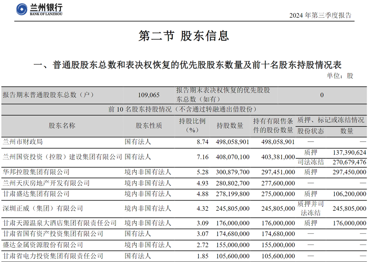This screenshot has height=262, width=370.
Task: Click the sub-header 股份状态
Action: click(x=310, y=131)
